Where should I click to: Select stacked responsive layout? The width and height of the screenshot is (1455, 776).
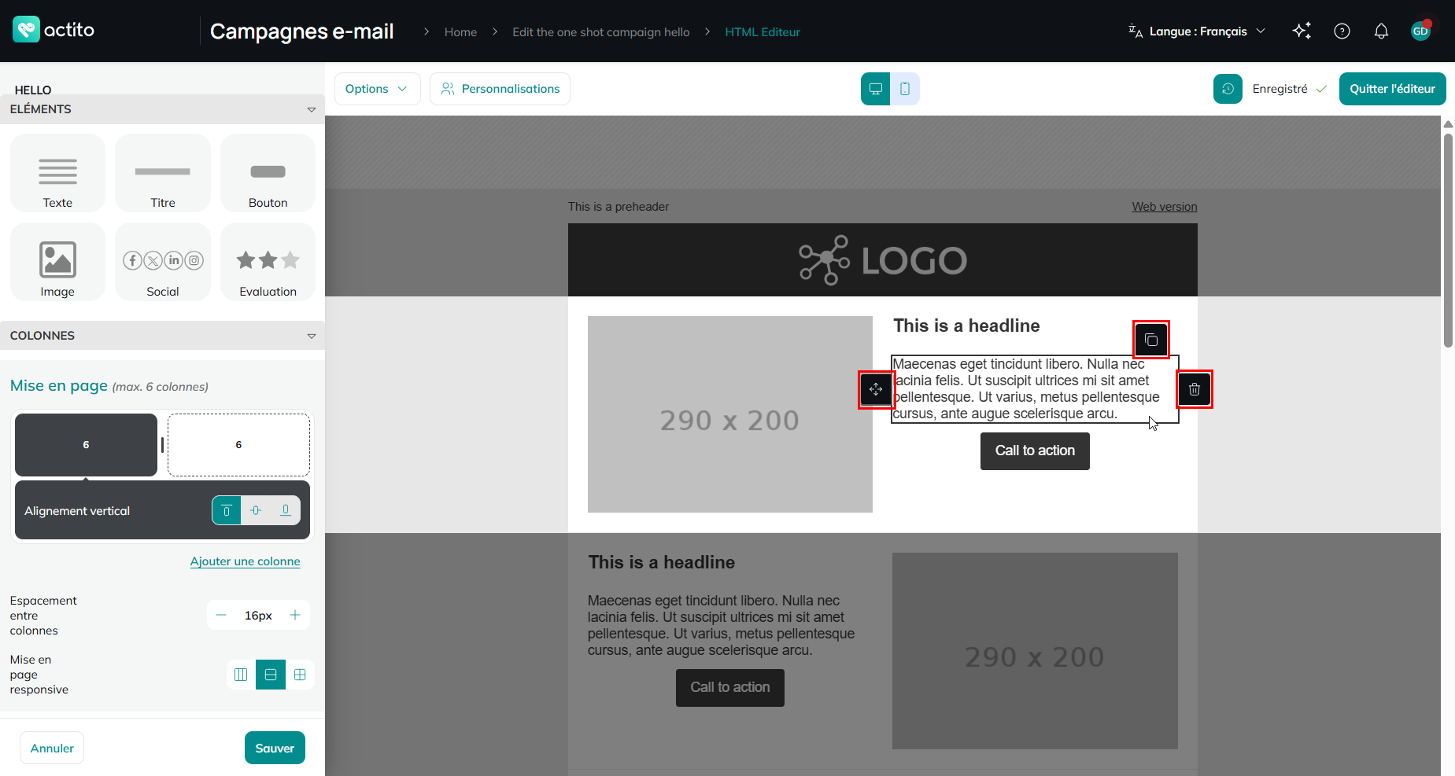pyautogui.click(x=270, y=675)
